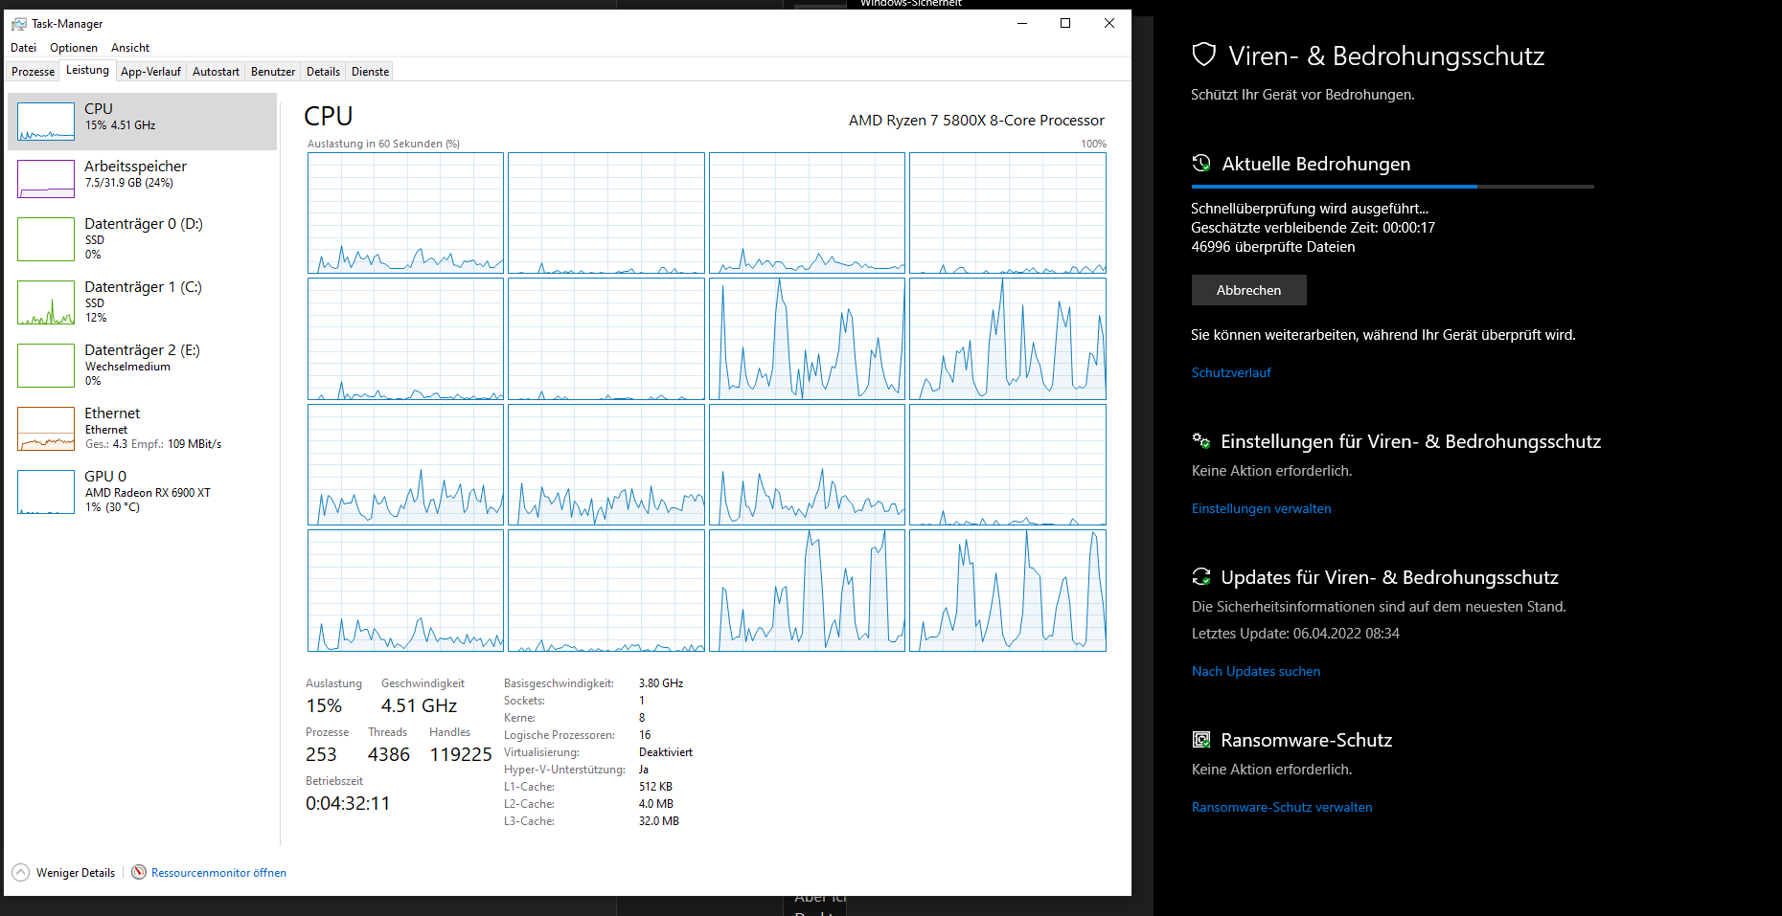The width and height of the screenshot is (1782, 916).
Task: Click the Threads count 4386
Action: click(389, 755)
